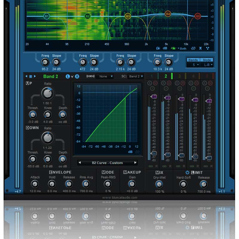239x239 pixels.
Task: Click the Hard-Soft limit knob
Action: (183, 184)
